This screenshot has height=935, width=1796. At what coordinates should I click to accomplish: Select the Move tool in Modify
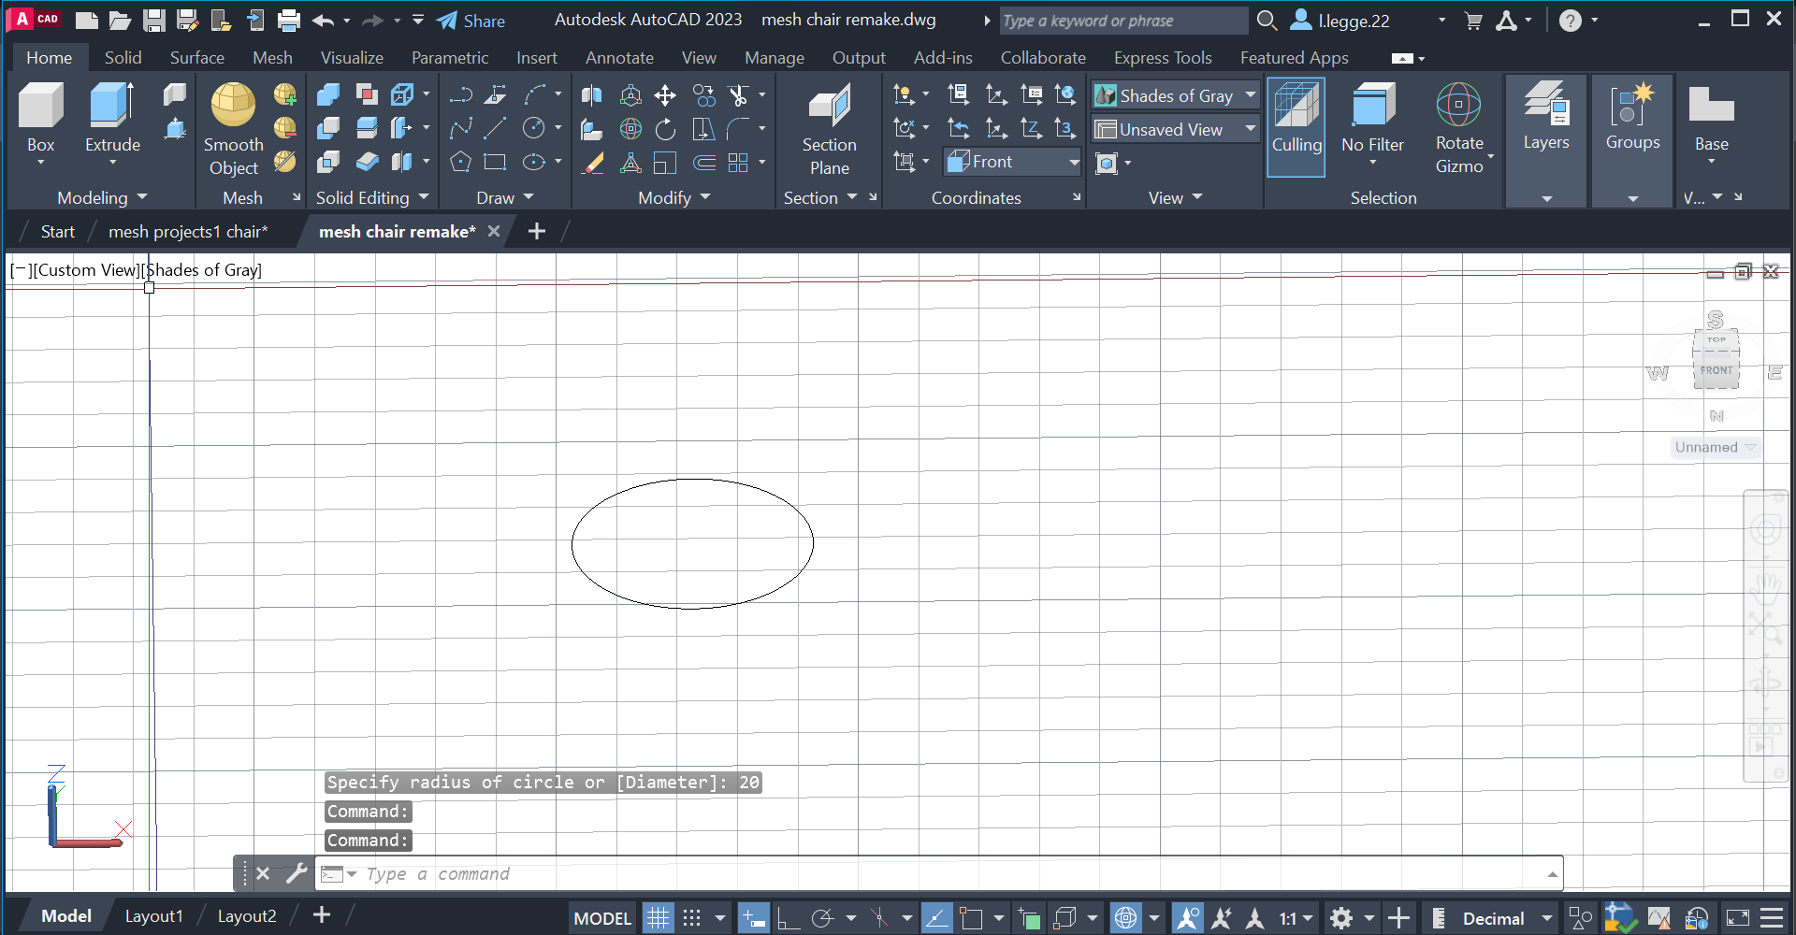coord(665,94)
